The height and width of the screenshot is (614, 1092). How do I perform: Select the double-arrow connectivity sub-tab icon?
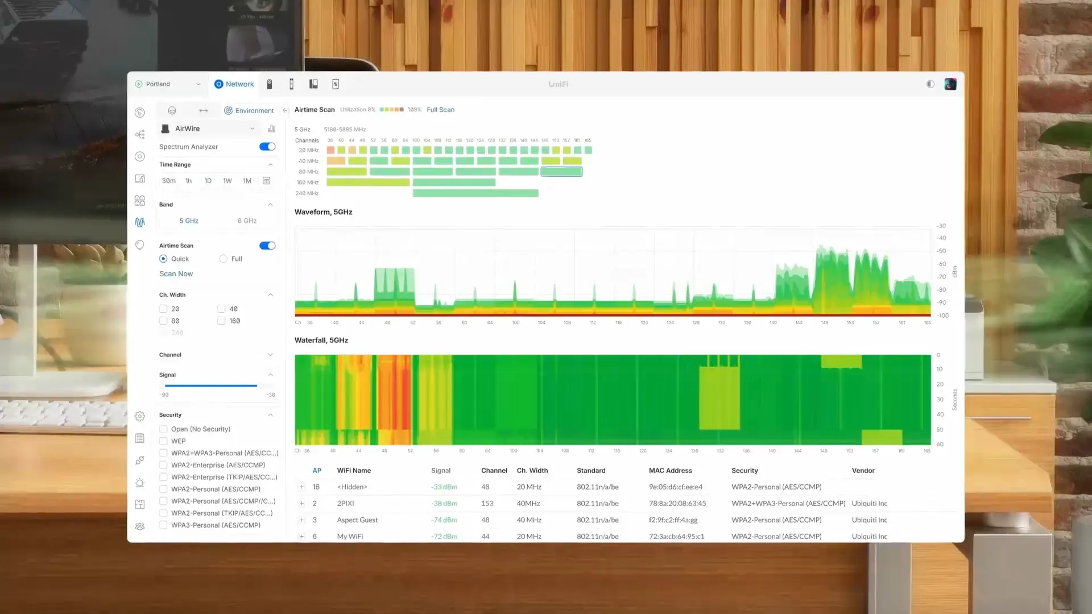pyautogui.click(x=203, y=110)
